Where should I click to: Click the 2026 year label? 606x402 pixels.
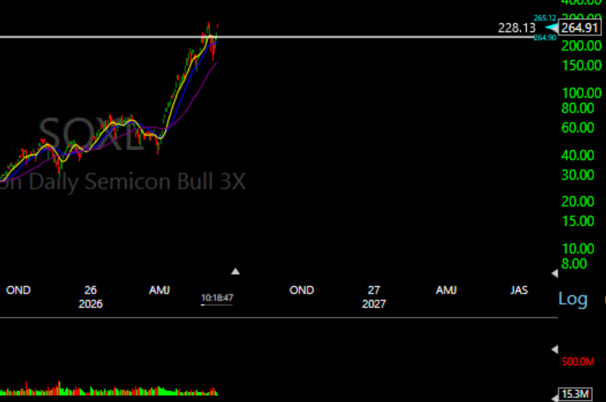pos(91,304)
